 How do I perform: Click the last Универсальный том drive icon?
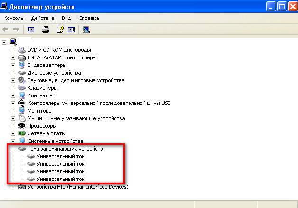(x=30, y=179)
